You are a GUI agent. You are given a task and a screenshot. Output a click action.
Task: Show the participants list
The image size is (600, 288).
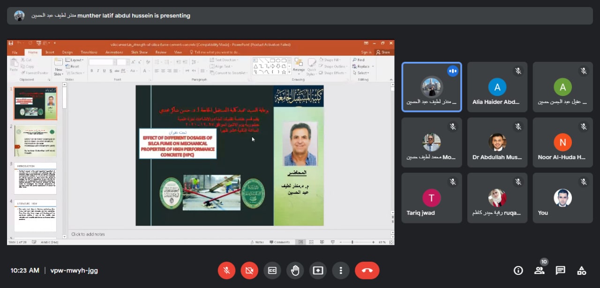click(x=539, y=270)
